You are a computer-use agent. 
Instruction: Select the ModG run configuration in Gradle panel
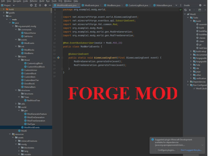coord(200,89)
